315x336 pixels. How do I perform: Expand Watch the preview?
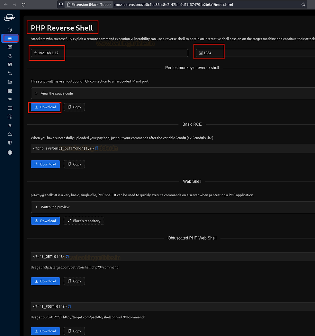173,207
